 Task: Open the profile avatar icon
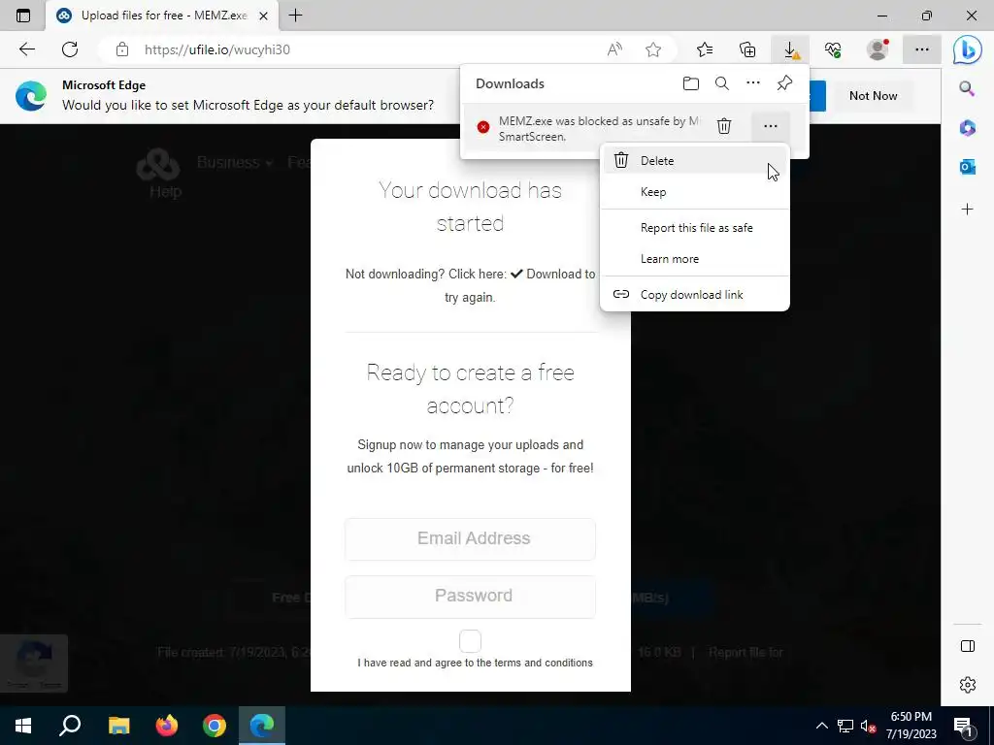(878, 49)
